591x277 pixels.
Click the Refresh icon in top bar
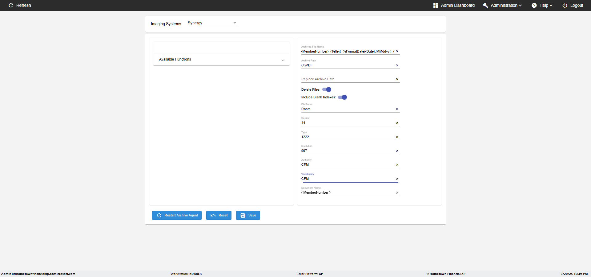(x=11, y=6)
